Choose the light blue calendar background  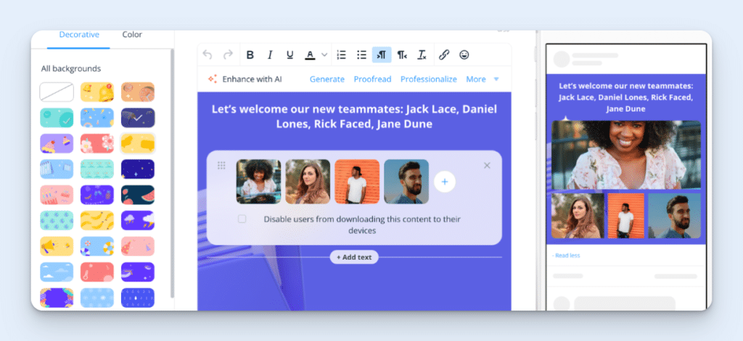tap(57, 168)
